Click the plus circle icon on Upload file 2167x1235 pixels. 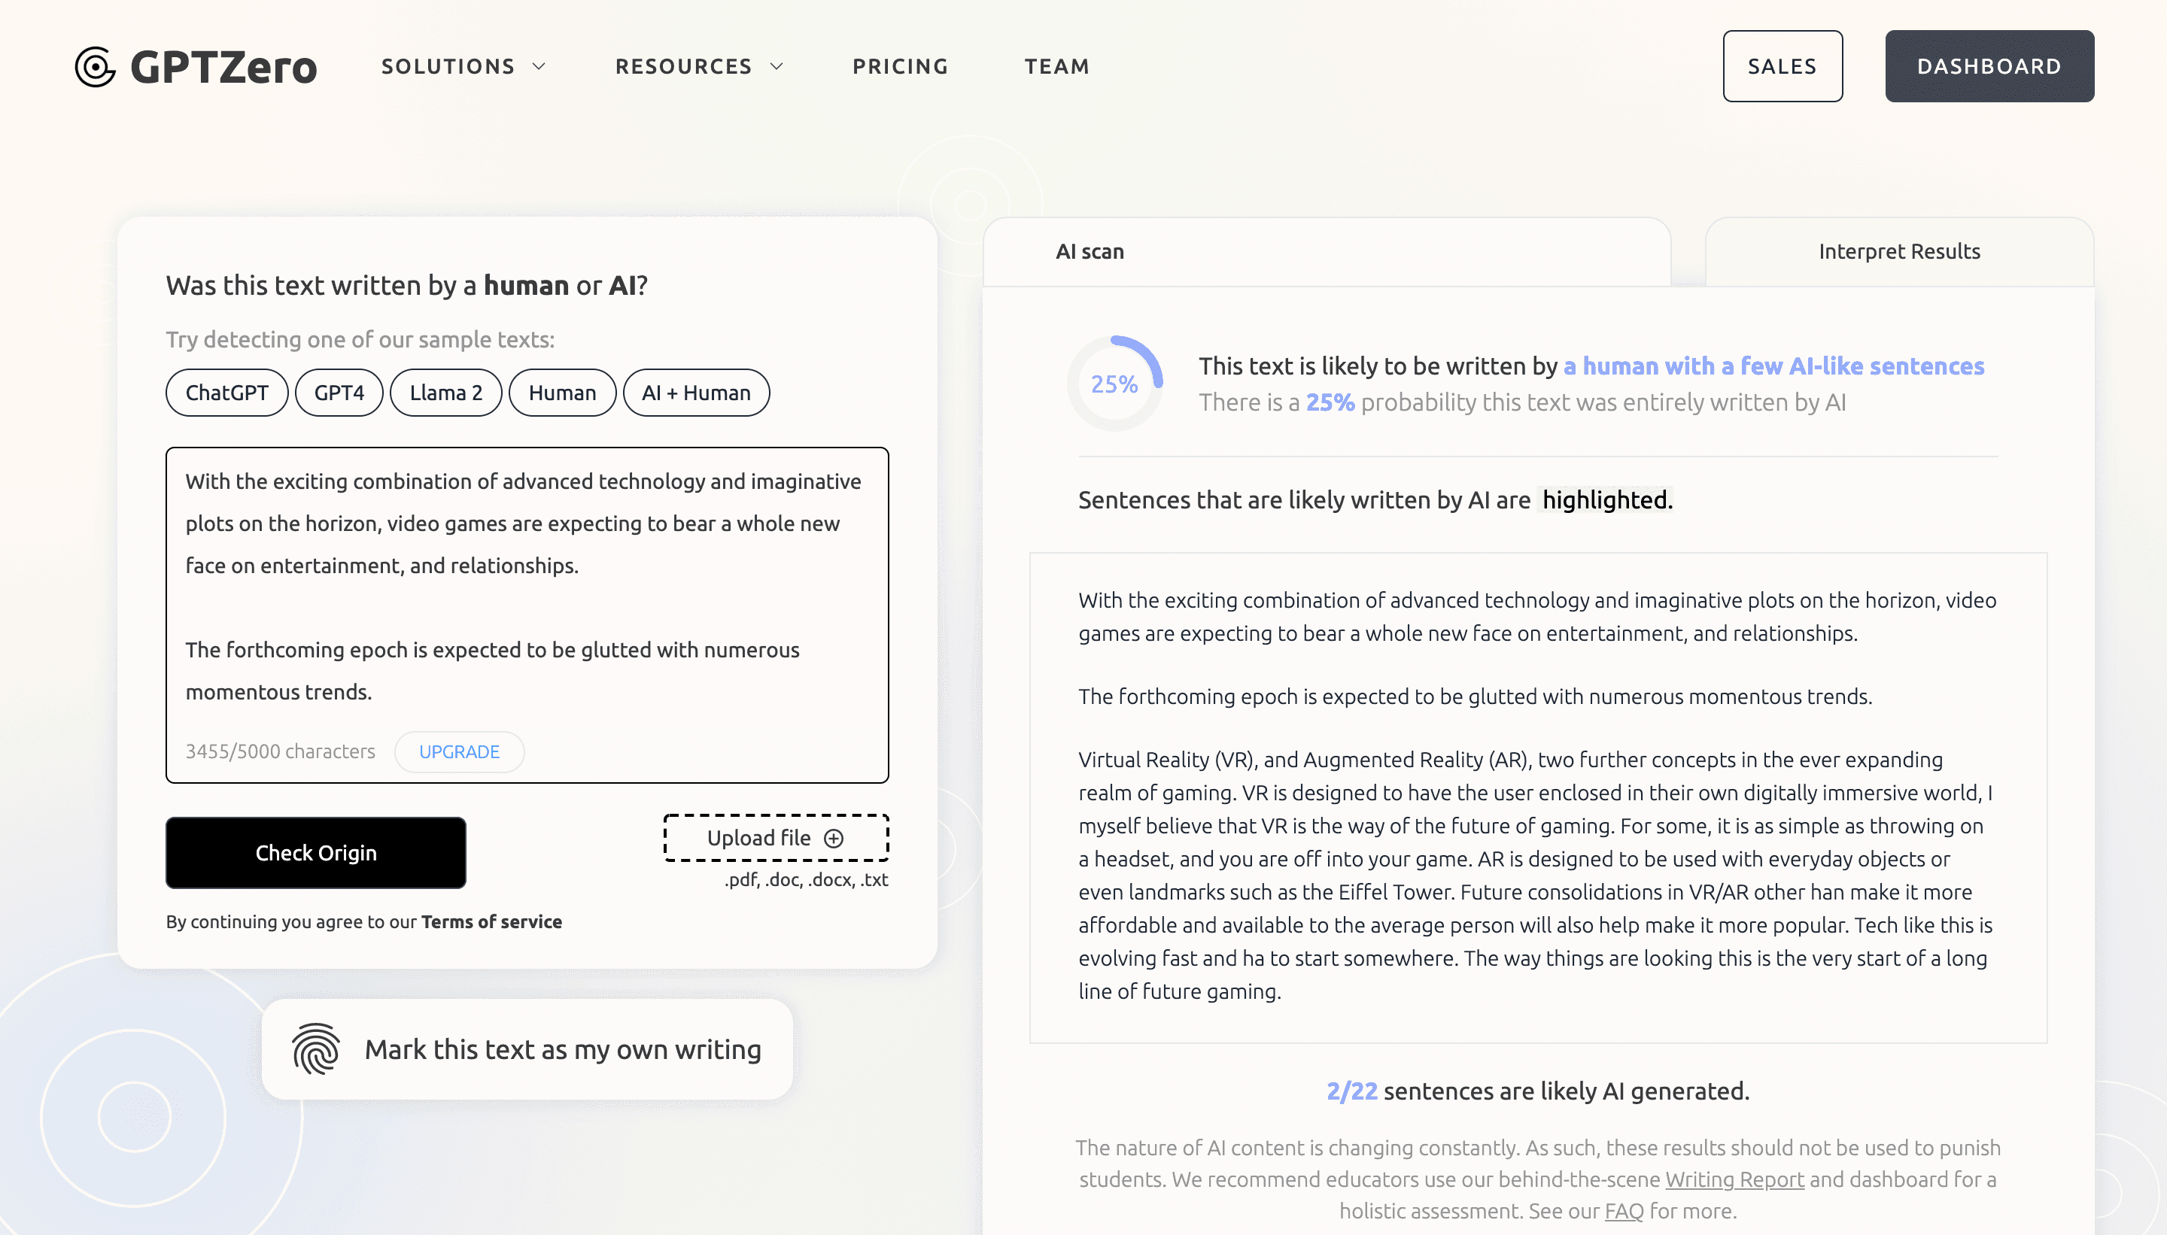834,838
